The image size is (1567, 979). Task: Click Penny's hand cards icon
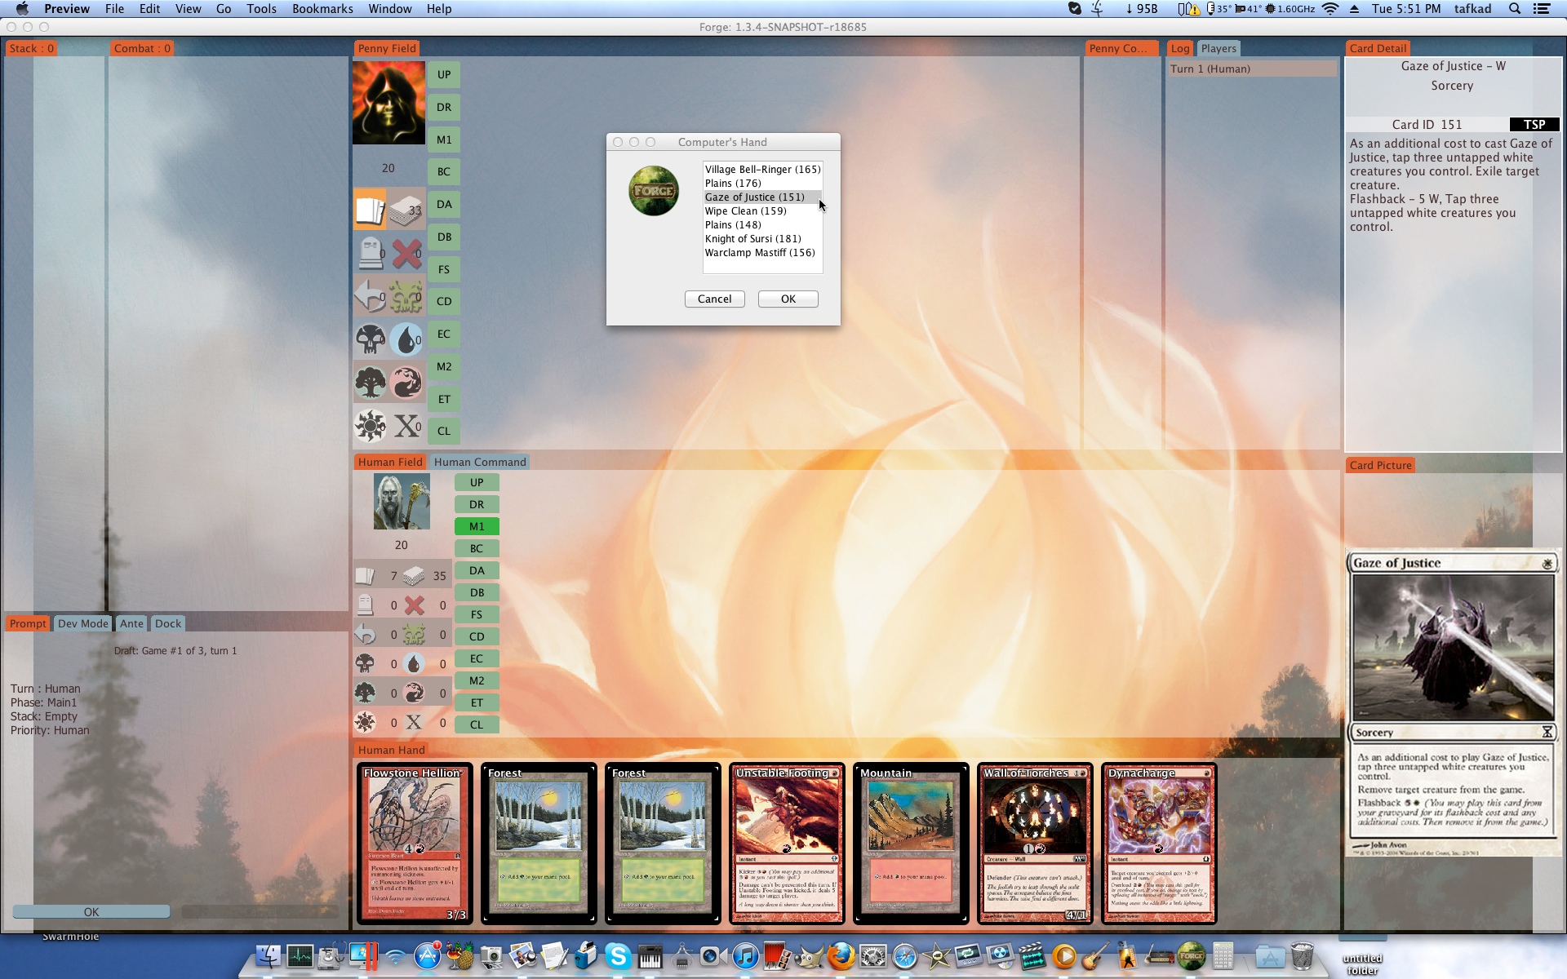coord(370,210)
